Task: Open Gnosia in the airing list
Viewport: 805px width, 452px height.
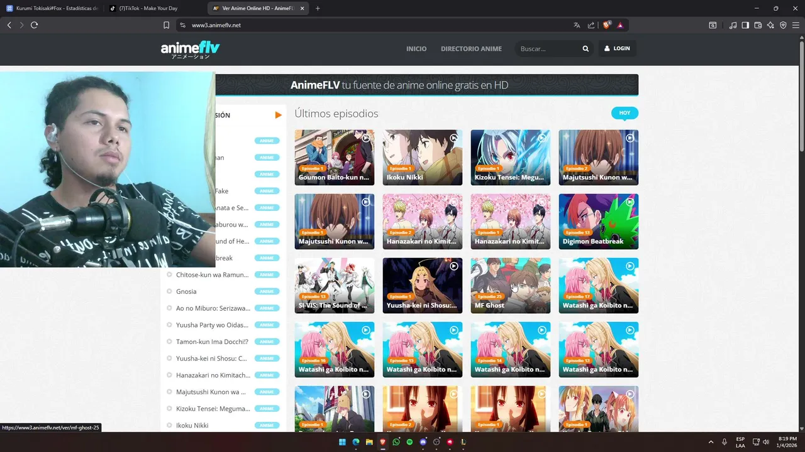Action: click(186, 291)
